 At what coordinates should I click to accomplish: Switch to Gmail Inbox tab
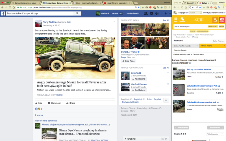pyautogui.click(x=88, y=3)
